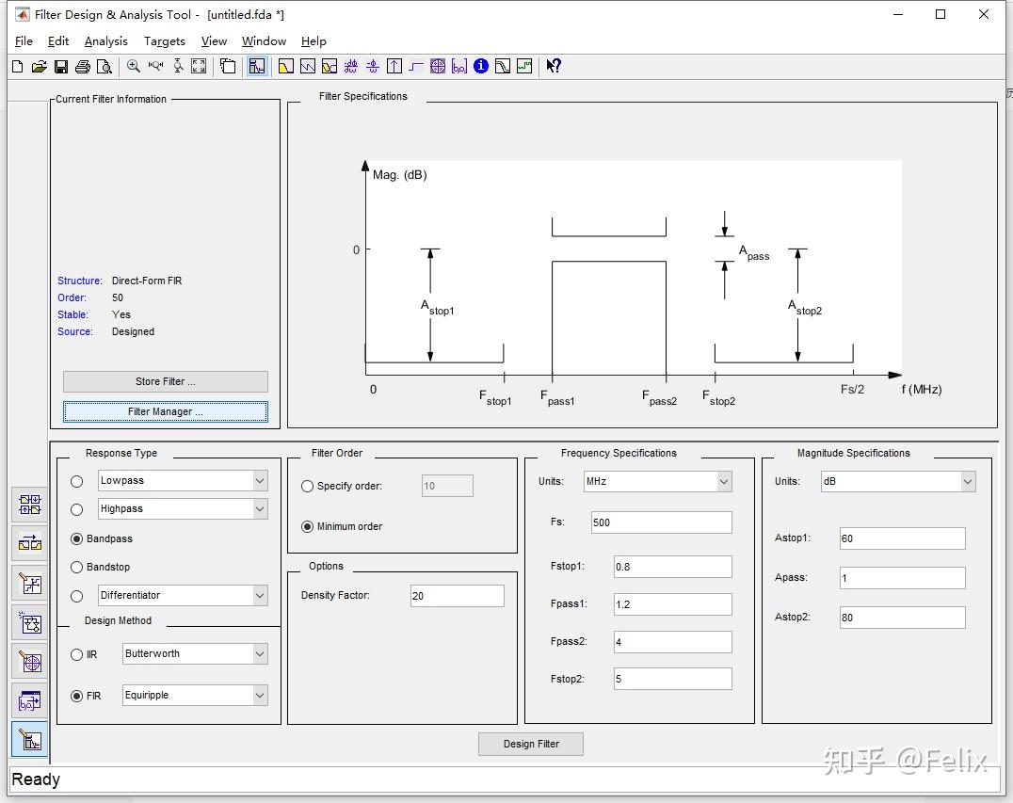Click the Zoom In toolbar icon
This screenshot has width=1013, height=803.
click(x=133, y=66)
